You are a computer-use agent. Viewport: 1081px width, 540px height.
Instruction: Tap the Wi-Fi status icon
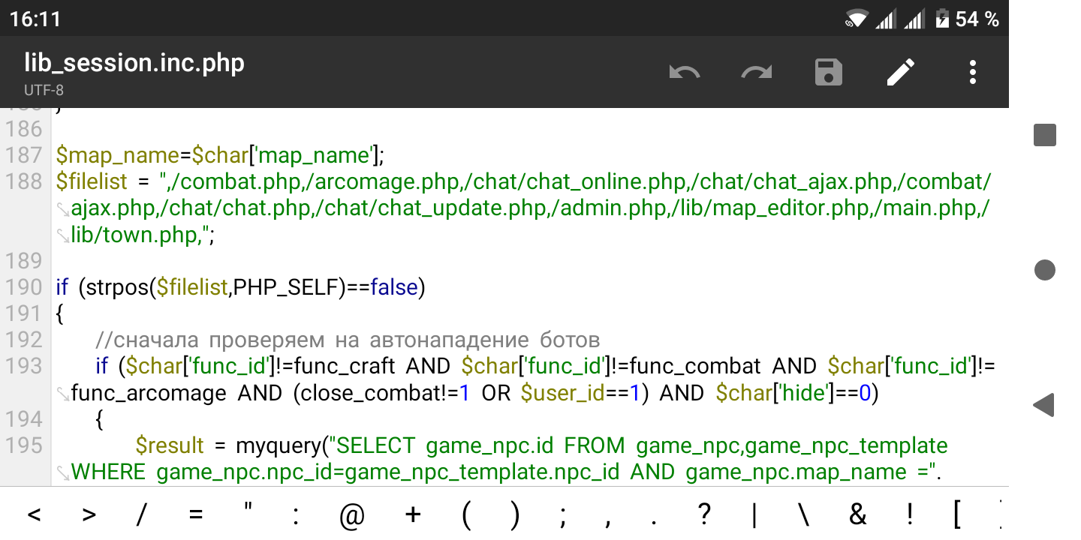coord(856,19)
